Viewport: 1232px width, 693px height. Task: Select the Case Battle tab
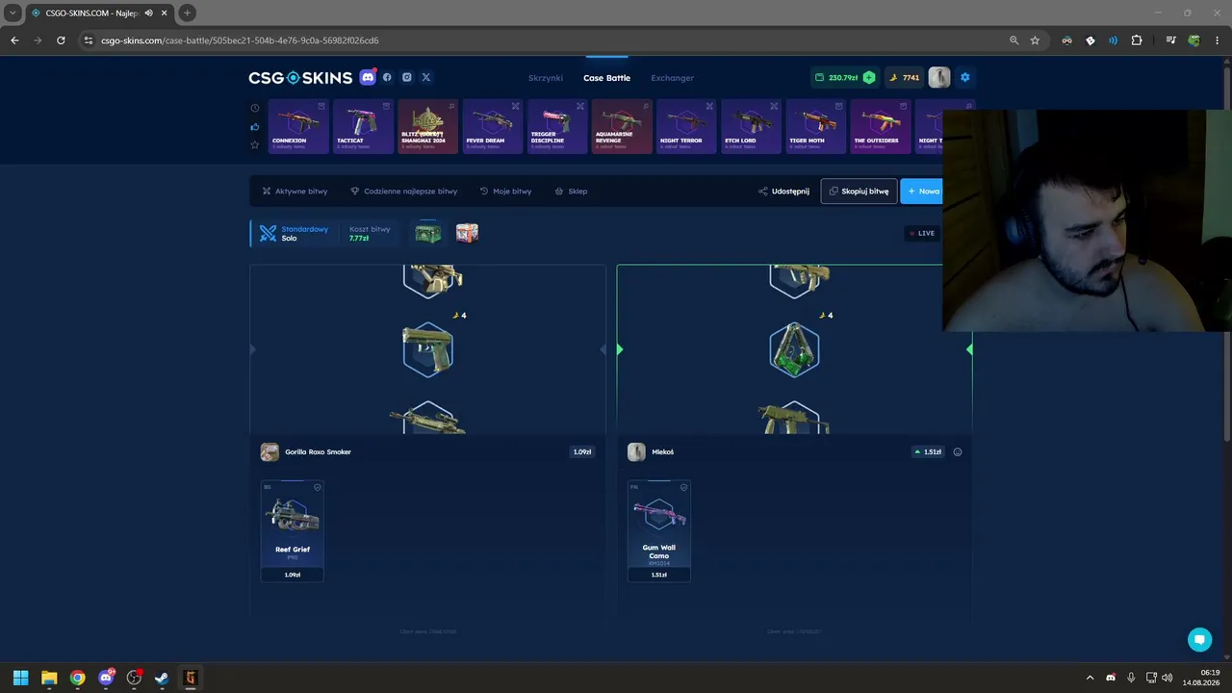click(x=606, y=78)
